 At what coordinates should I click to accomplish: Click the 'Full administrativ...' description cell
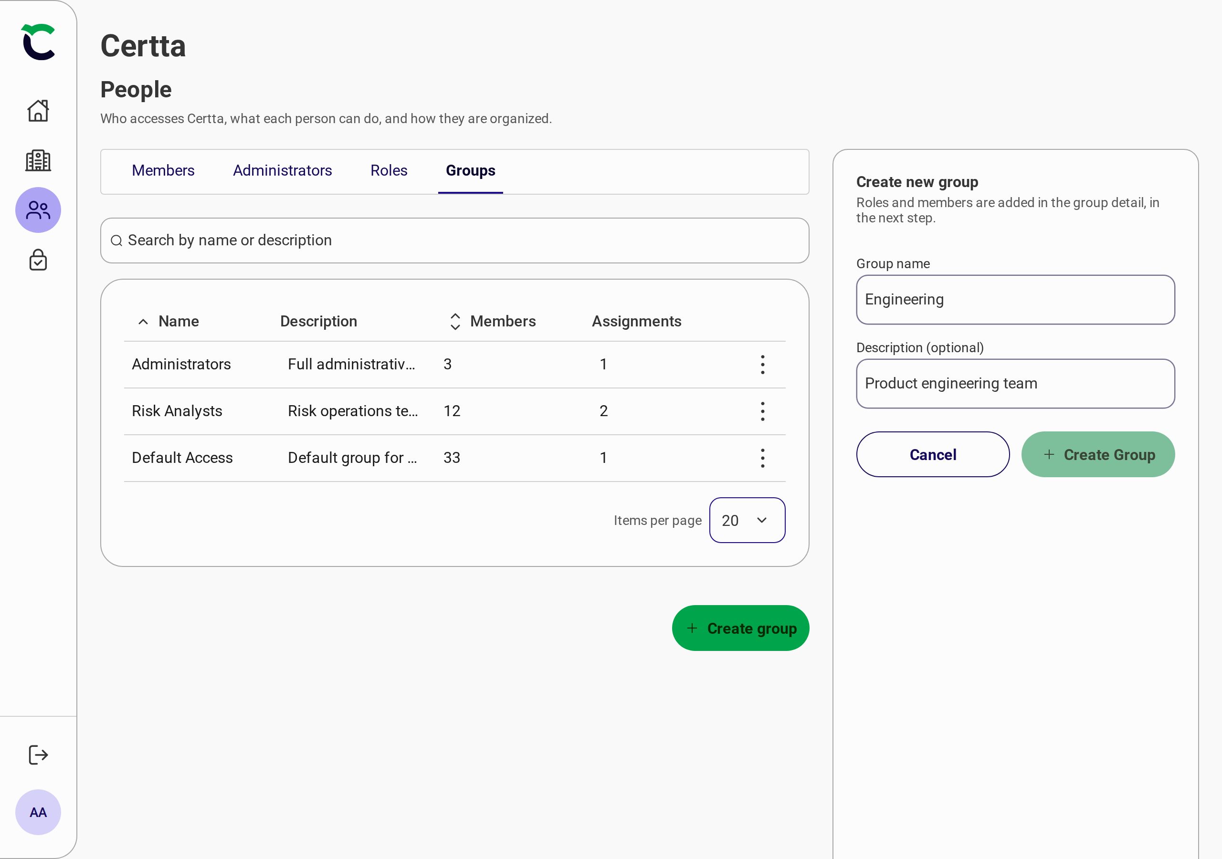point(351,365)
